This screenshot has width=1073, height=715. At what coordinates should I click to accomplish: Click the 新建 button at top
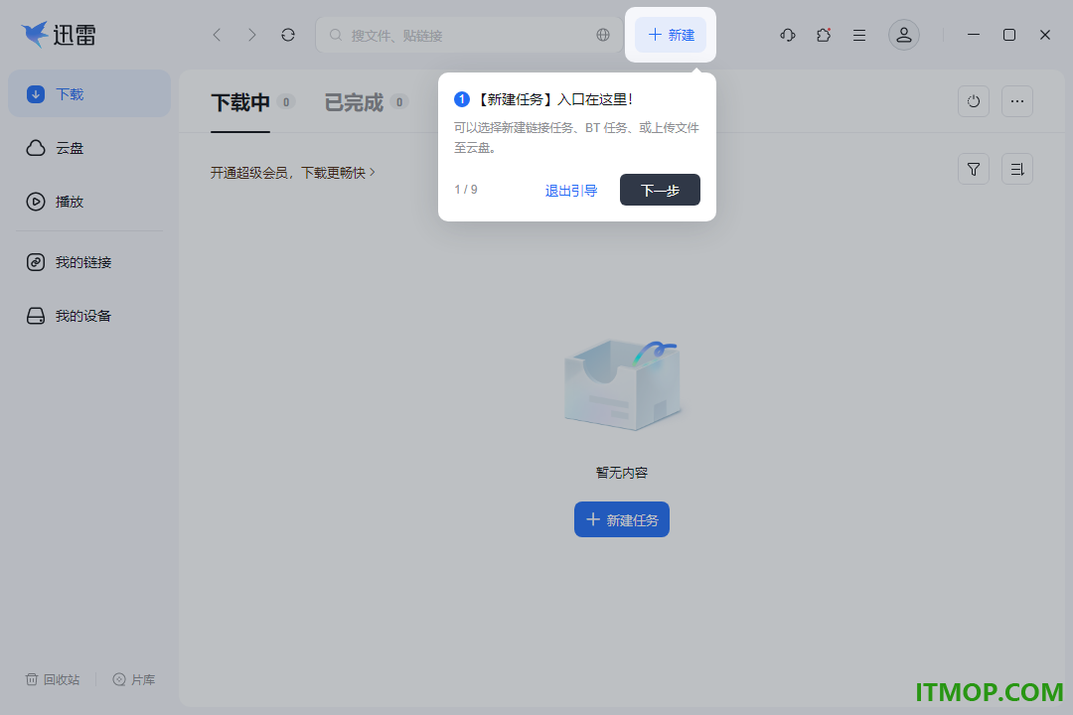pyautogui.click(x=671, y=35)
